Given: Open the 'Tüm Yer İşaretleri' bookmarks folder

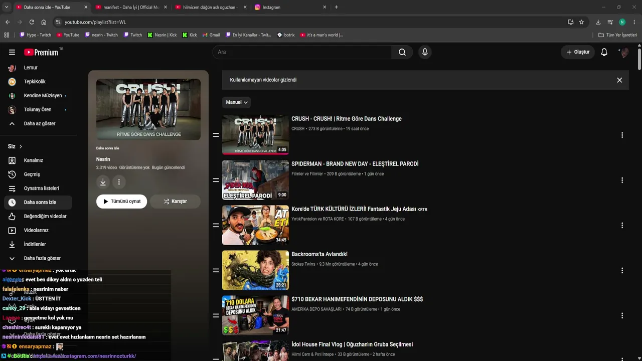Looking at the screenshot, I should [x=618, y=35].
